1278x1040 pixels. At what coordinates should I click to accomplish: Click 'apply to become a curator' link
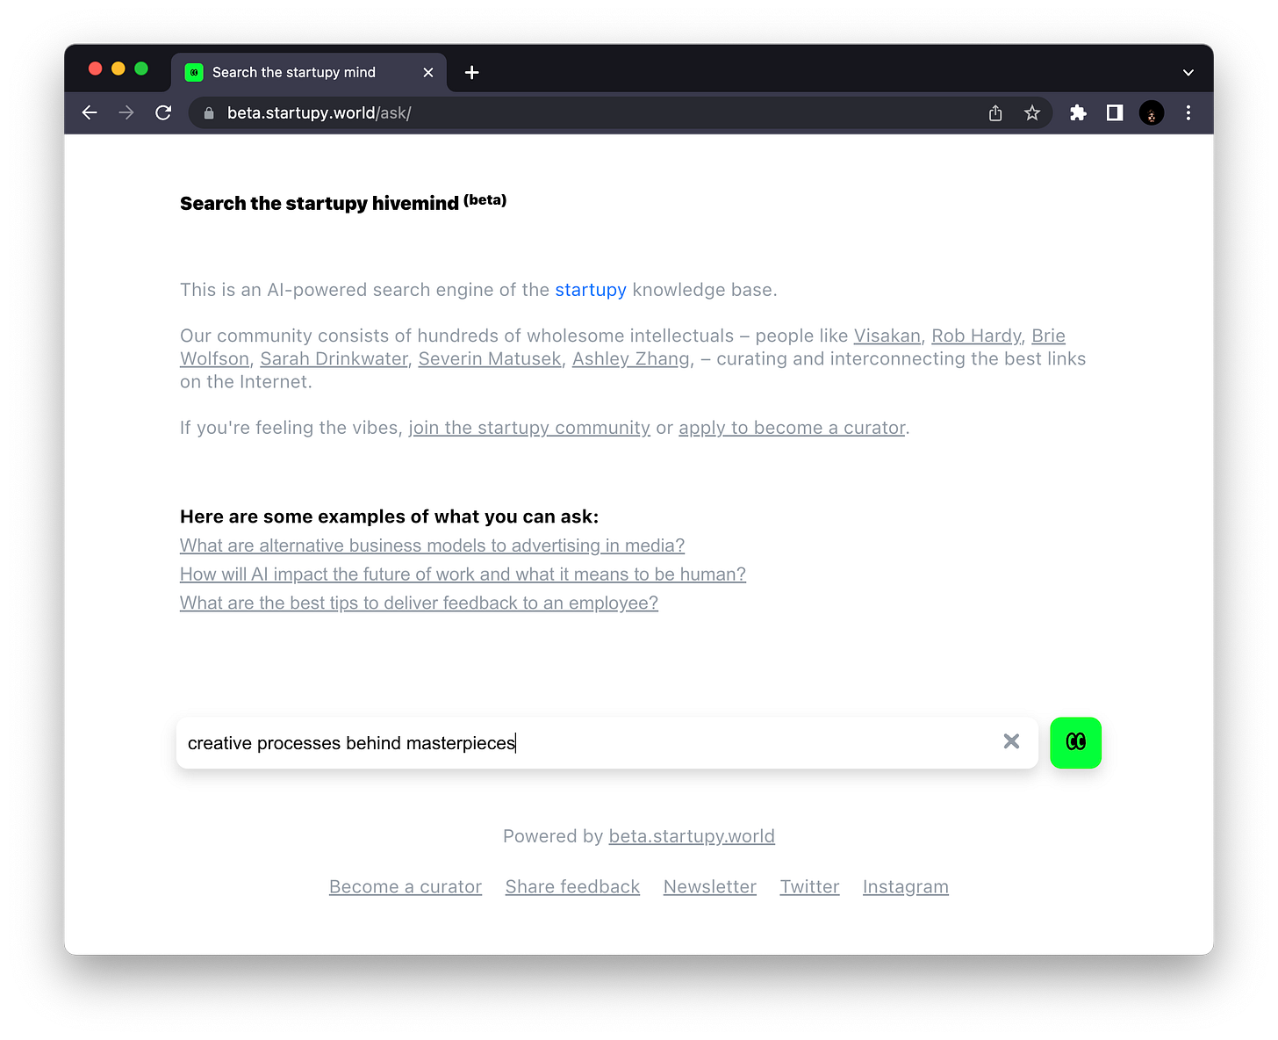[x=792, y=428]
